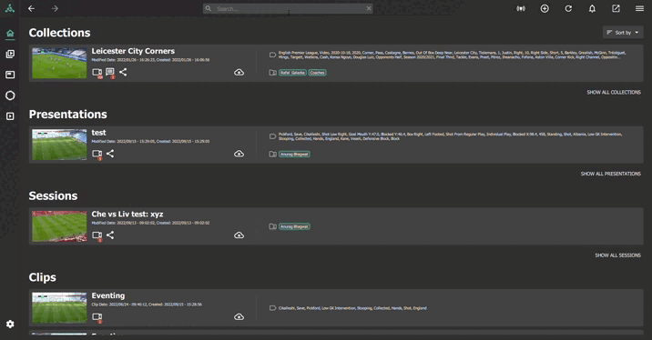
Task: Go back with the left arrow
Action: (x=32, y=8)
